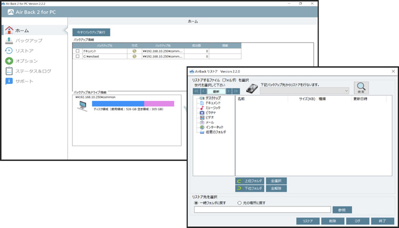This screenshot has height=228, width=399.
Task: Click the 成功数 column header
Action: [197, 46]
